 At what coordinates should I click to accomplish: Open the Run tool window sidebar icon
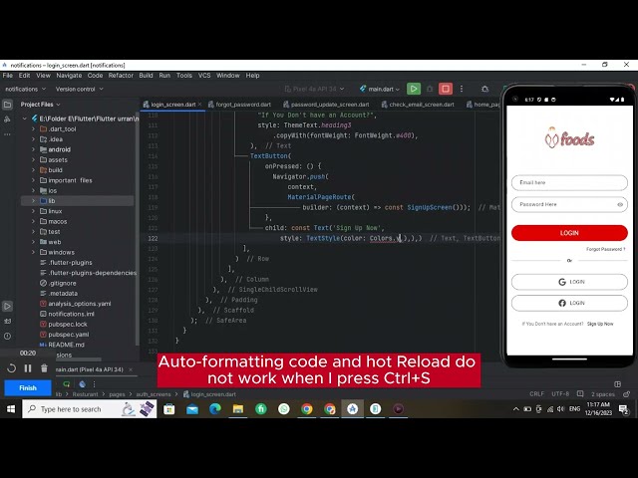tap(7, 306)
